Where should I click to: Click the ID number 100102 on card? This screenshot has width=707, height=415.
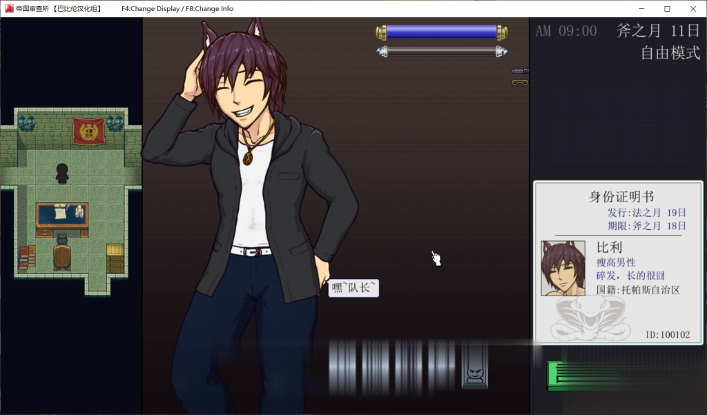click(x=667, y=335)
